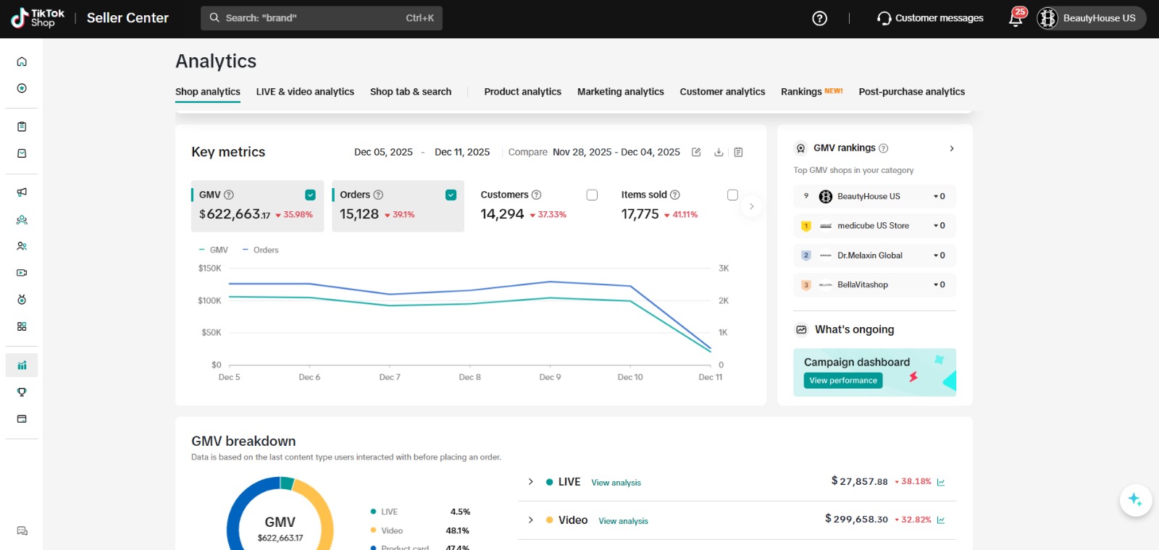Open Post-purchase analytics tab
Image resolution: width=1159 pixels, height=550 pixels.
[x=912, y=92]
